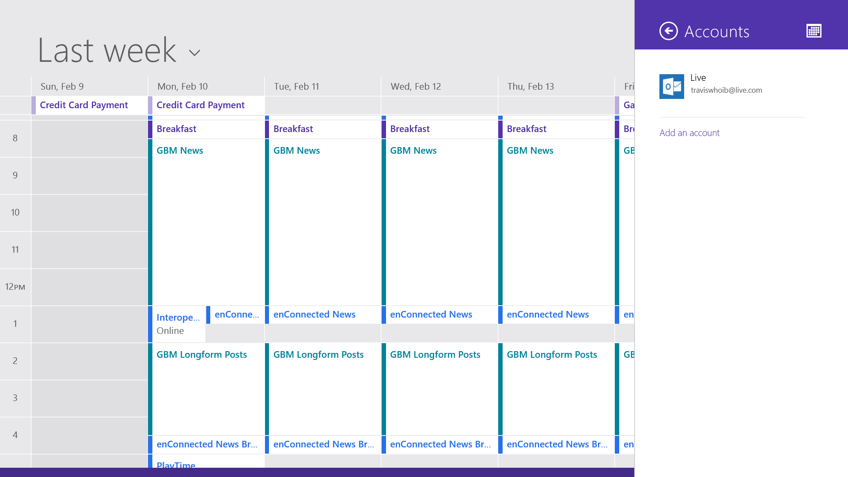Open enConnected News Br... on Wednesday
This screenshot has width=848, height=477.
point(441,444)
